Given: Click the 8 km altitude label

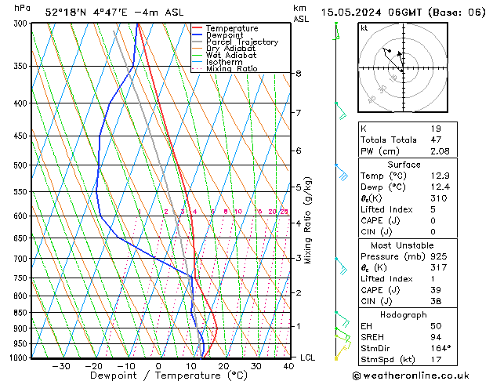Looking at the screenshot, I should click(299, 74).
